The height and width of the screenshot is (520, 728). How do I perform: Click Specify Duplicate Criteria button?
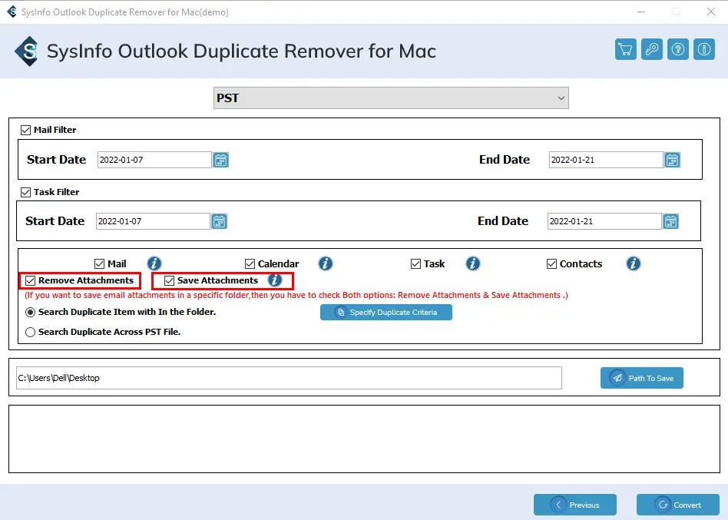point(386,312)
